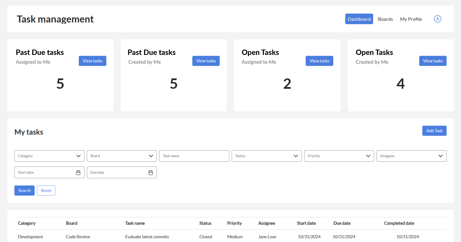This screenshot has width=461, height=242.
Task: Open the Code Review board link
Action: click(x=78, y=237)
